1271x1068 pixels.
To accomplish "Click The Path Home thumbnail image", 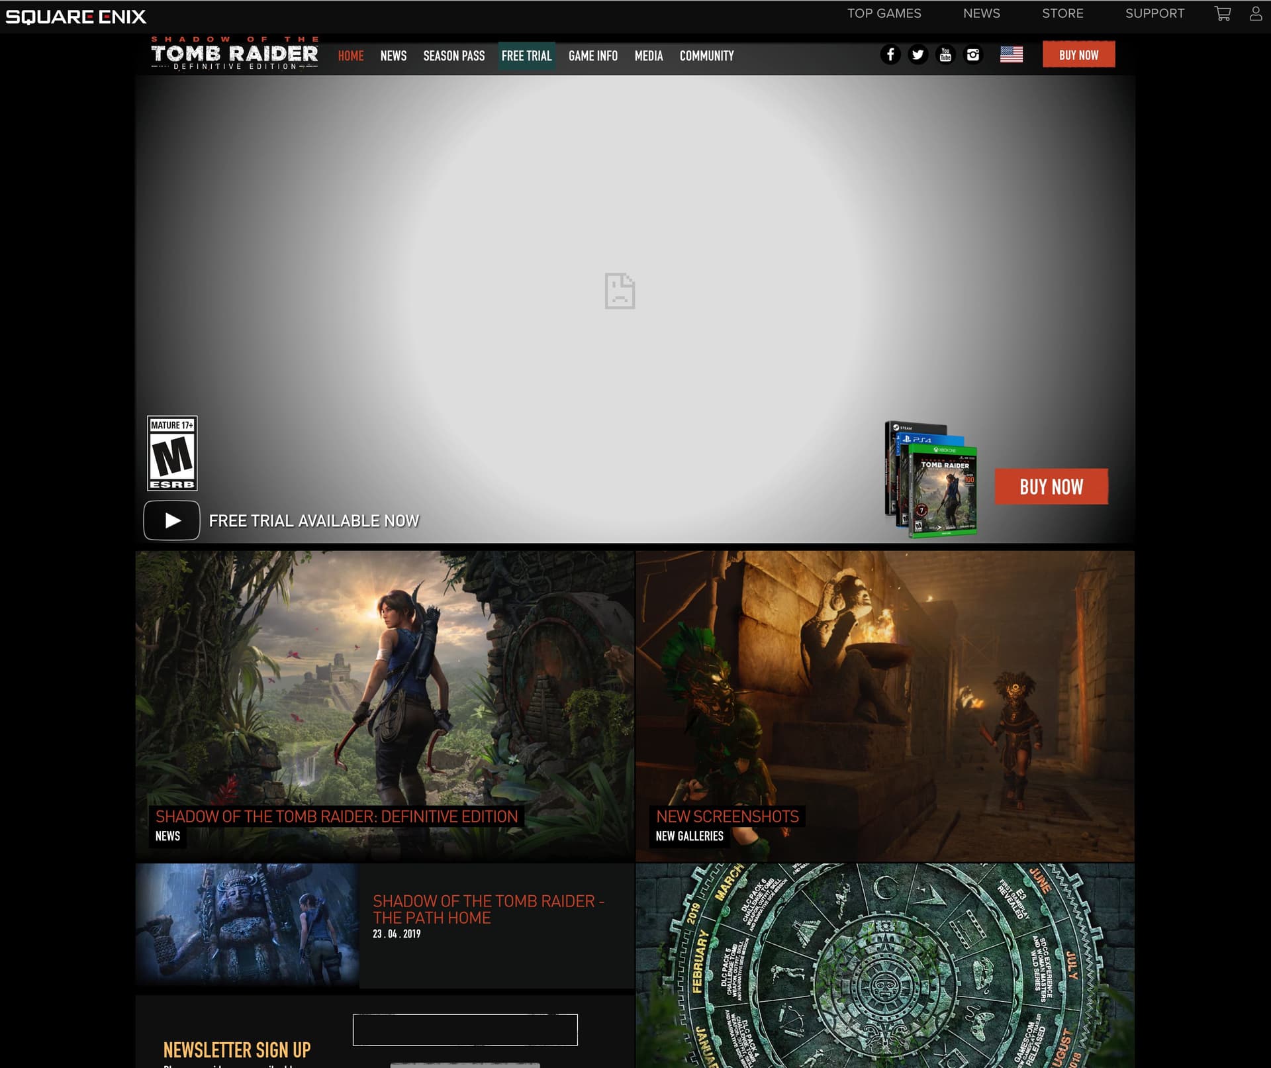I will tap(247, 925).
